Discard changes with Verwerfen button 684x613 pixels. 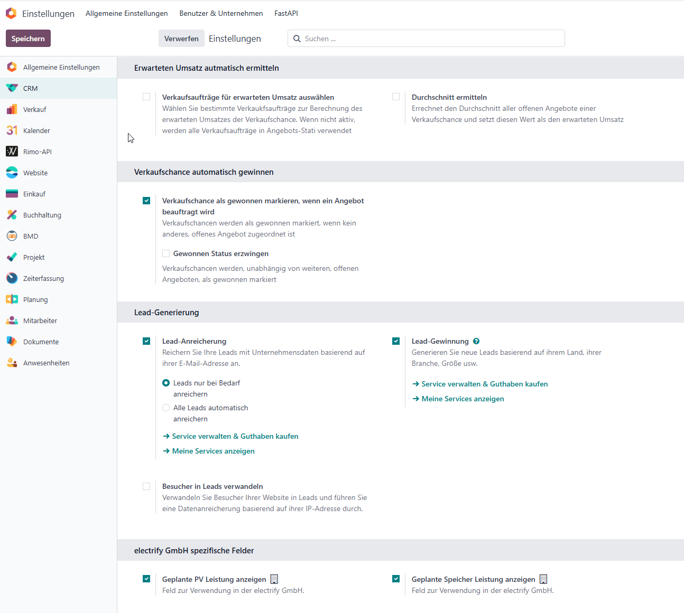tap(181, 39)
